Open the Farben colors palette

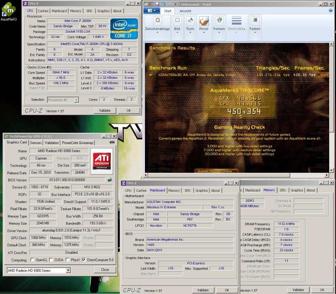255,20
